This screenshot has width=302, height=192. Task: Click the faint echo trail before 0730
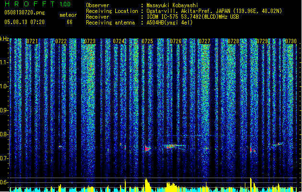coord(278,144)
